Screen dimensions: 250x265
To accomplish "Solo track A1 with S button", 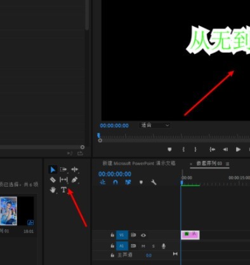I will [154, 246].
